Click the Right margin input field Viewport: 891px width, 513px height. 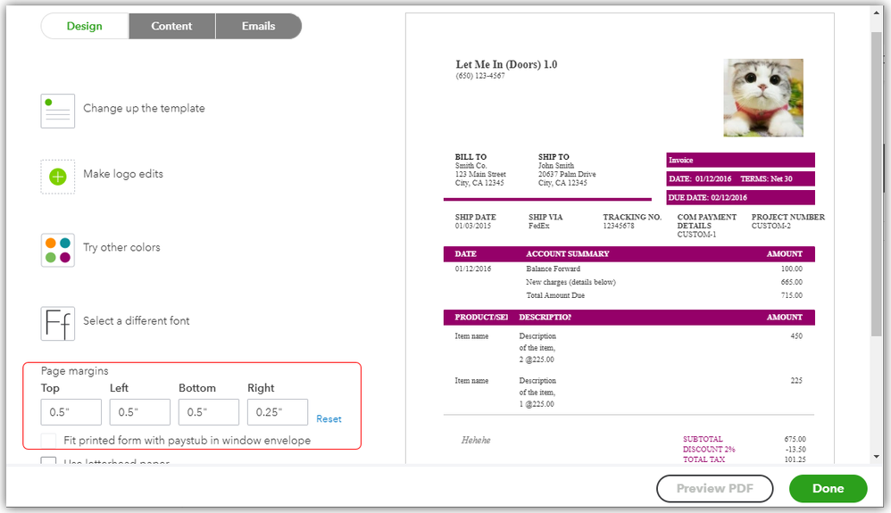pyautogui.click(x=278, y=412)
